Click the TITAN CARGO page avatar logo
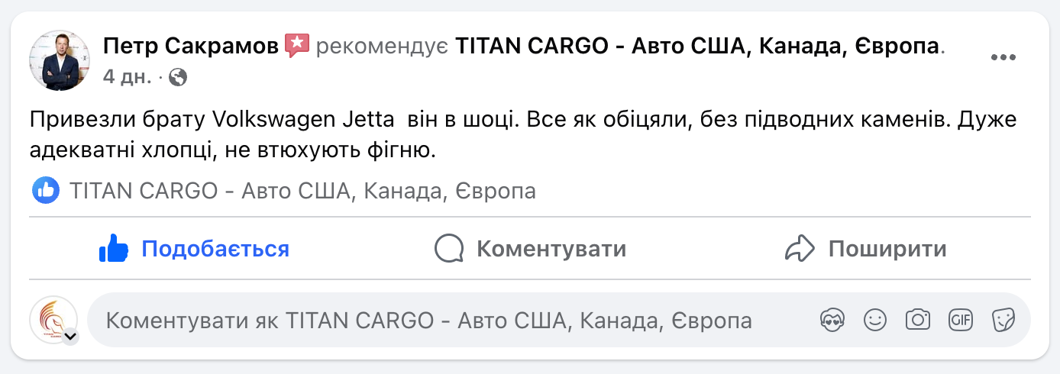 point(52,318)
